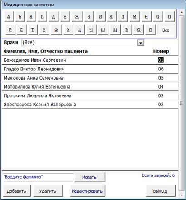Viewport: 186px width, 200px height.
Task: Choose Ярославцева Ксения Валерьевна record
Action: click(90, 105)
